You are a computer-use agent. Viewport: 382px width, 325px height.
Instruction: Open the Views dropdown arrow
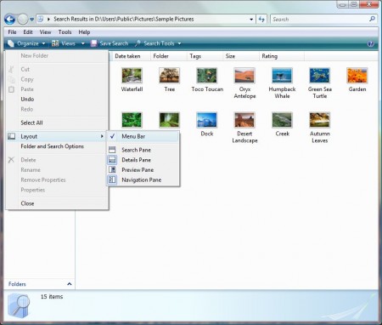(82, 43)
